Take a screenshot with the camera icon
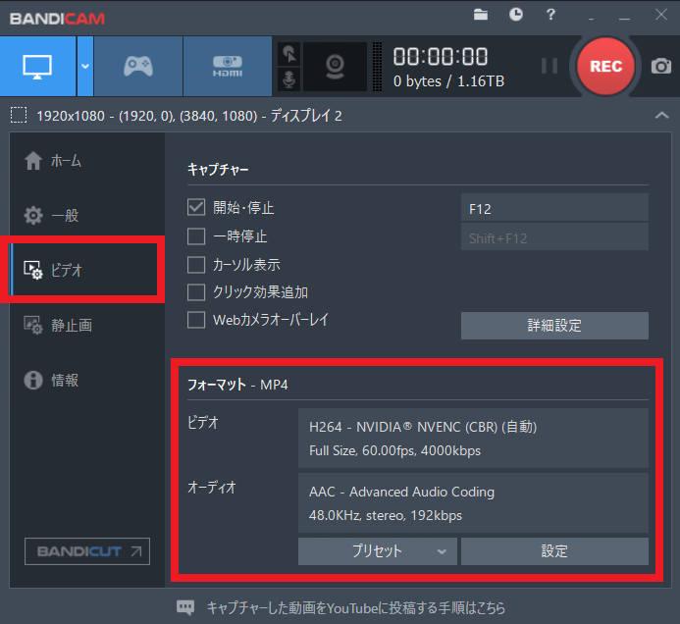The width and height of the screenshot is (680, 624). point(661,67)
